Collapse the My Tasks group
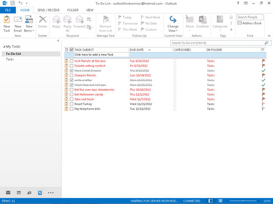 point(4,46)
